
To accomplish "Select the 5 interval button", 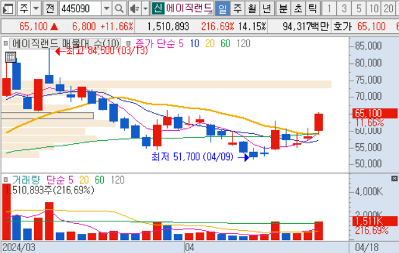I will [359, 9].
